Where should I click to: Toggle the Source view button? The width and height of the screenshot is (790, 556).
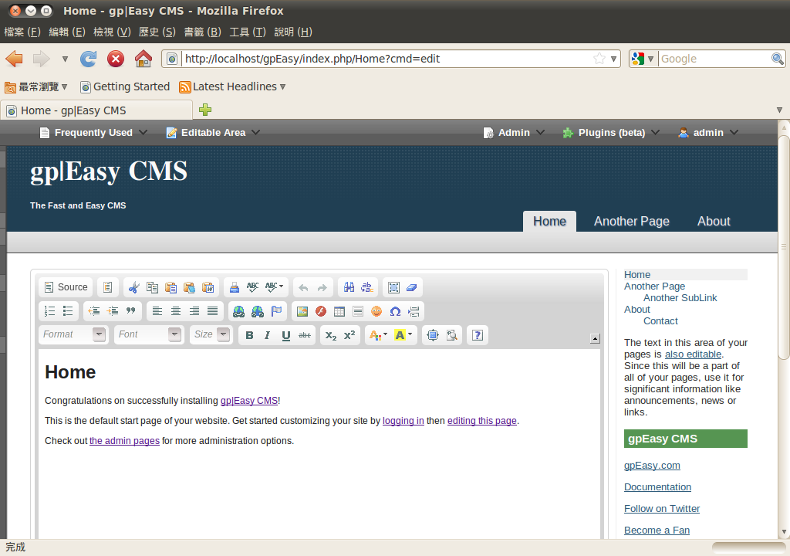[66, 287]
